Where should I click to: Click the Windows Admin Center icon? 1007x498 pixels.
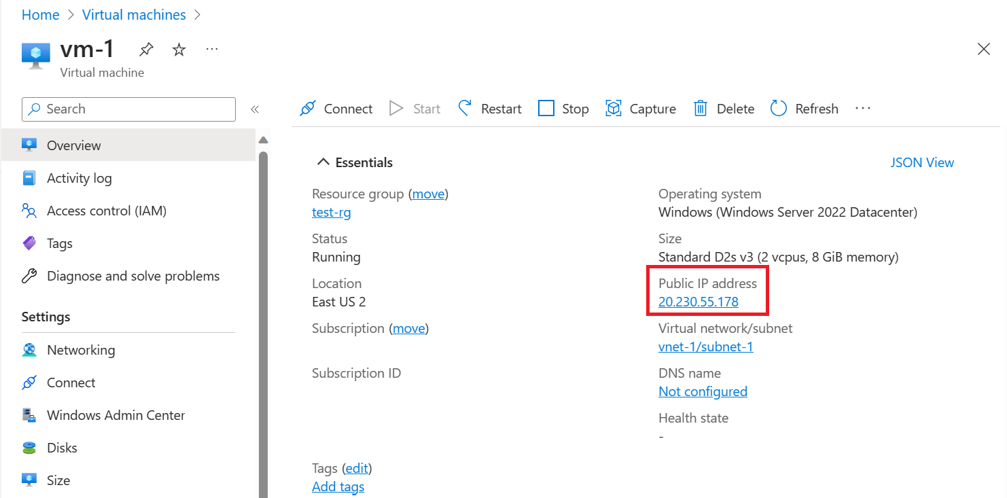click(x=29, y=415)
